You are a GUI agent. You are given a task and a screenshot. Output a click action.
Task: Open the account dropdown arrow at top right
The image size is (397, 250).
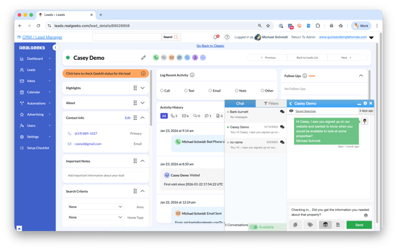(x=372, y=37)
